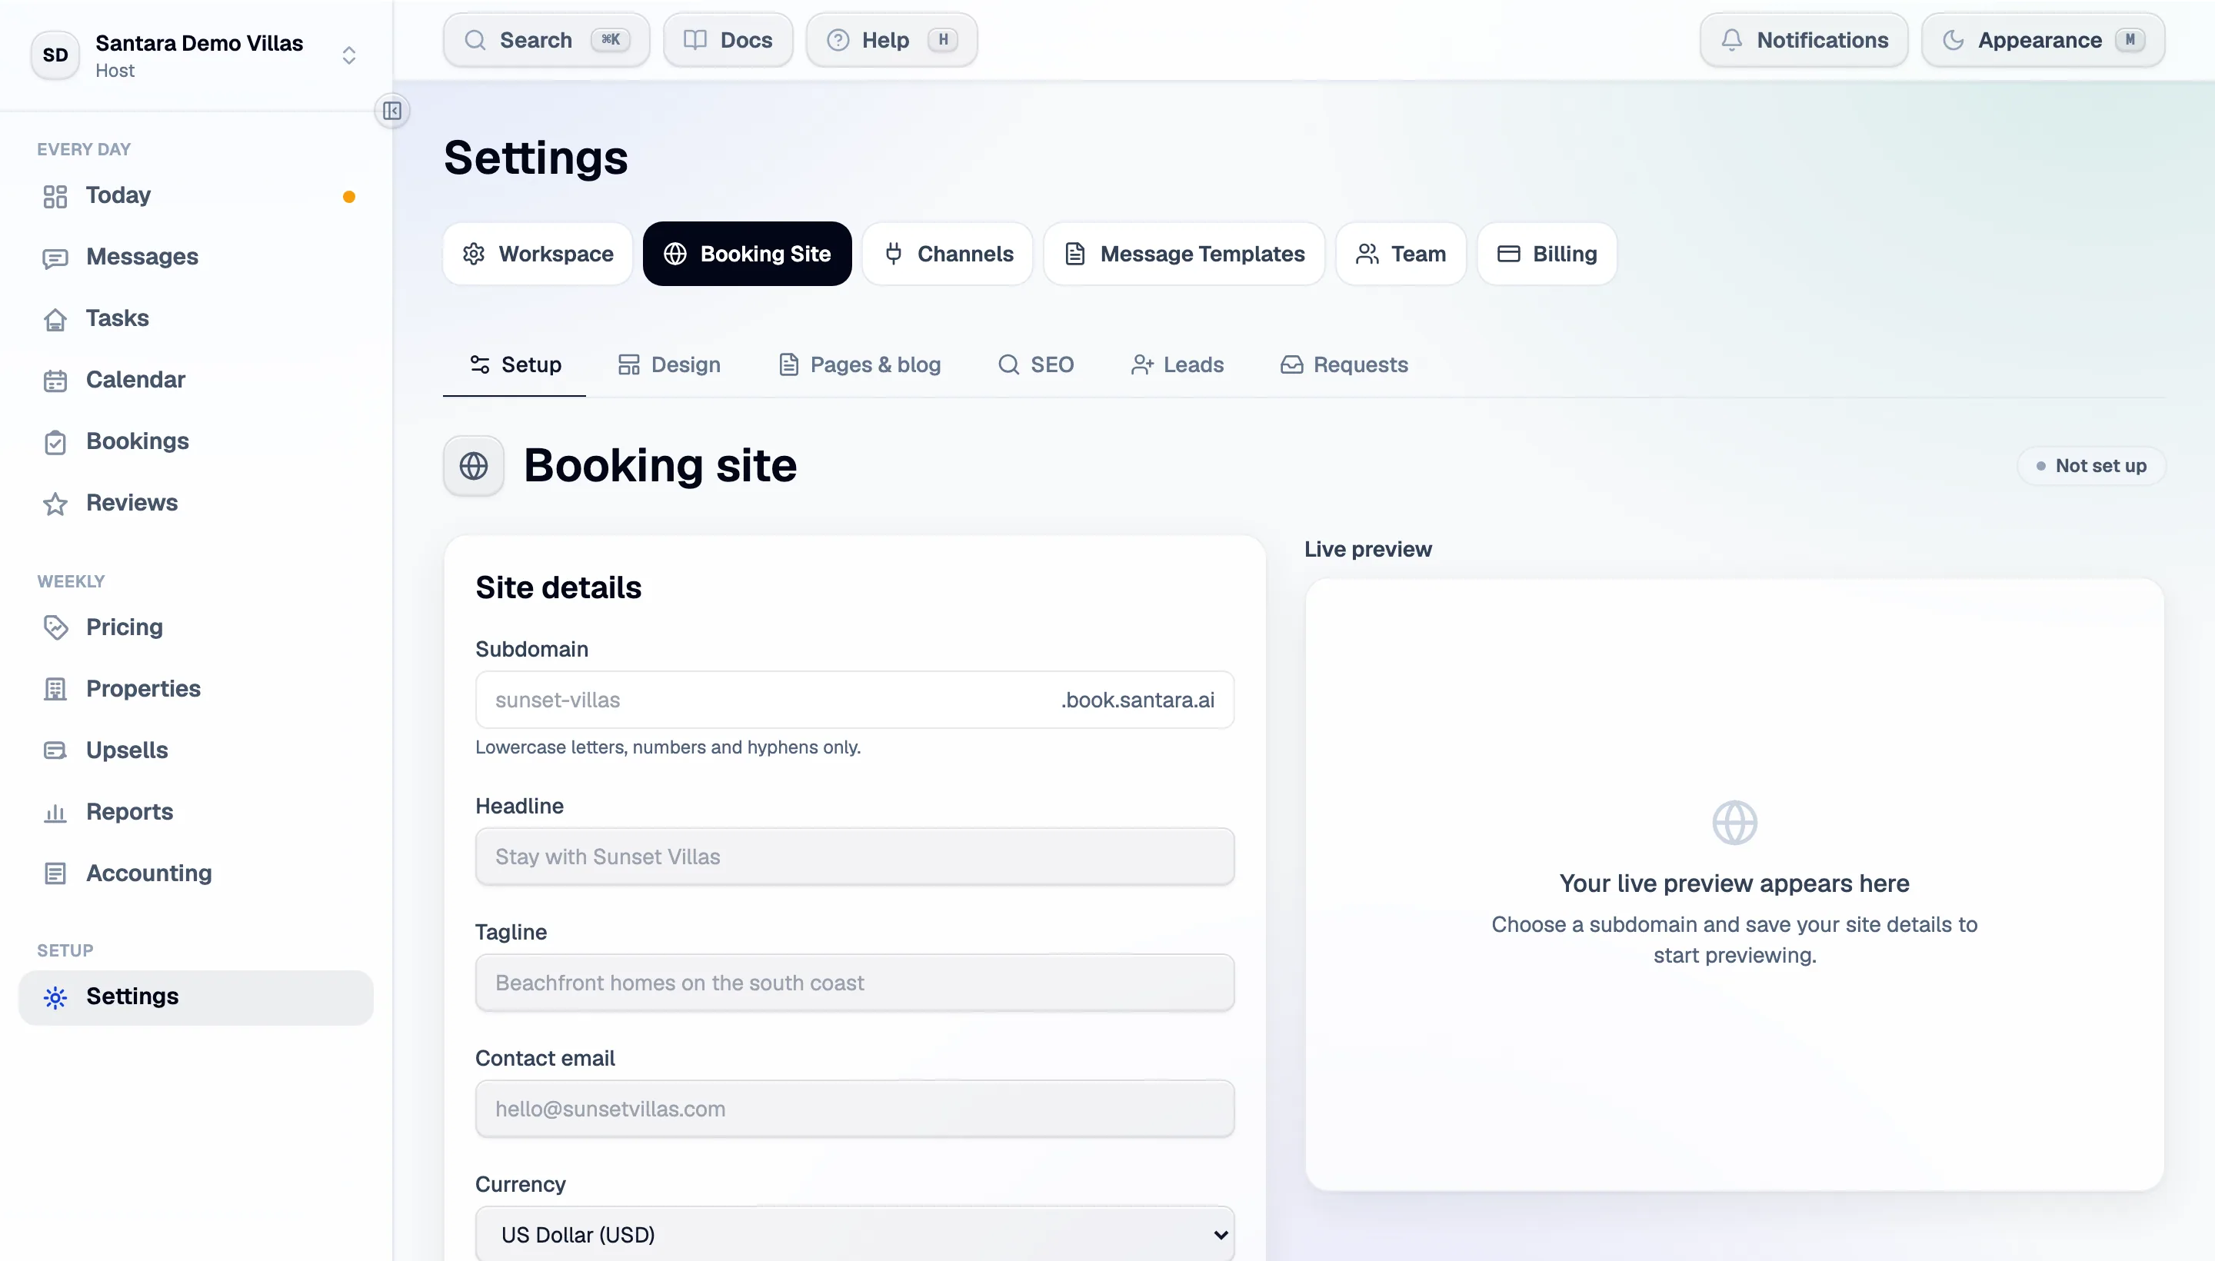The image size is (2215, 1261).
Task: Click the Reports bar chart icon
Action: tap(55, 813)
